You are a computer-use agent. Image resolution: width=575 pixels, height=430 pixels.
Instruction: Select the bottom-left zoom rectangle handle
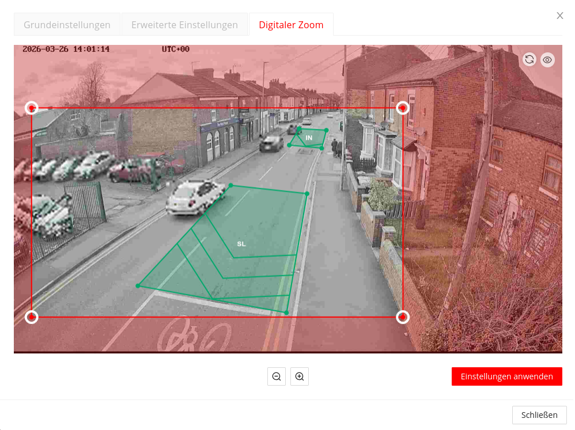[32, 317]
